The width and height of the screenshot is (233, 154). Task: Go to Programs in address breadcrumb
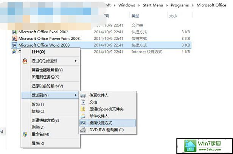pyautogui.click(x=180, y=5)
